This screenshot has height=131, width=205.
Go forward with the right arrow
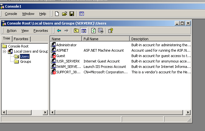(x=66, y=31)
